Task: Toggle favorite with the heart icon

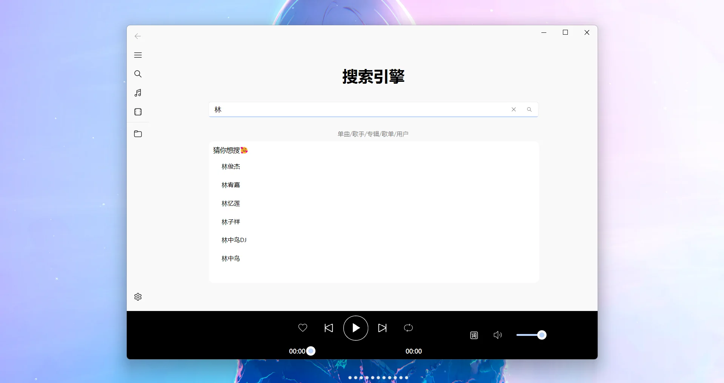Action: 303,328
